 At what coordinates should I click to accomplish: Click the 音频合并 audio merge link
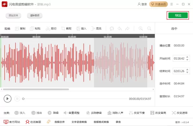pyautogui.click(x=60, y=122)
